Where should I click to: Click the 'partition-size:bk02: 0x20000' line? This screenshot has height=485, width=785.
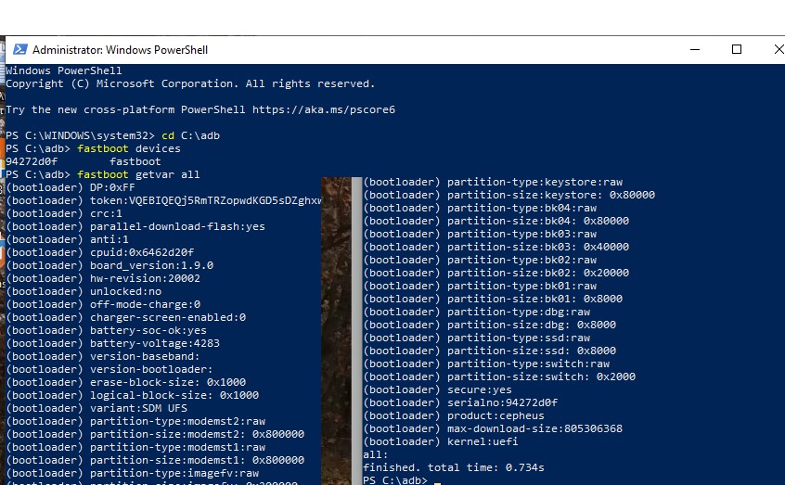click(496, 274)
